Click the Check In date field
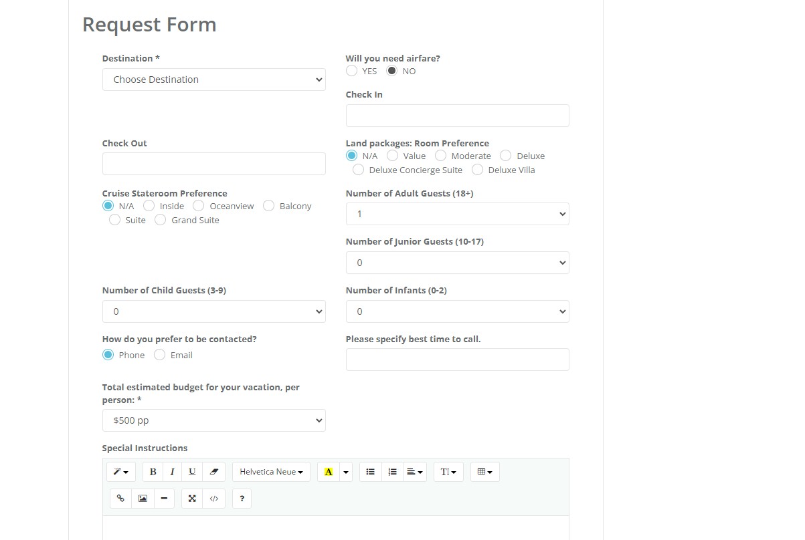 457,115
